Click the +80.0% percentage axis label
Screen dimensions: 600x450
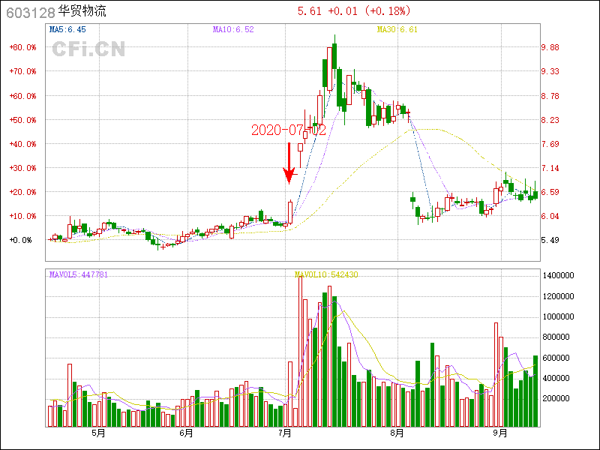click(x=22, y=47)
